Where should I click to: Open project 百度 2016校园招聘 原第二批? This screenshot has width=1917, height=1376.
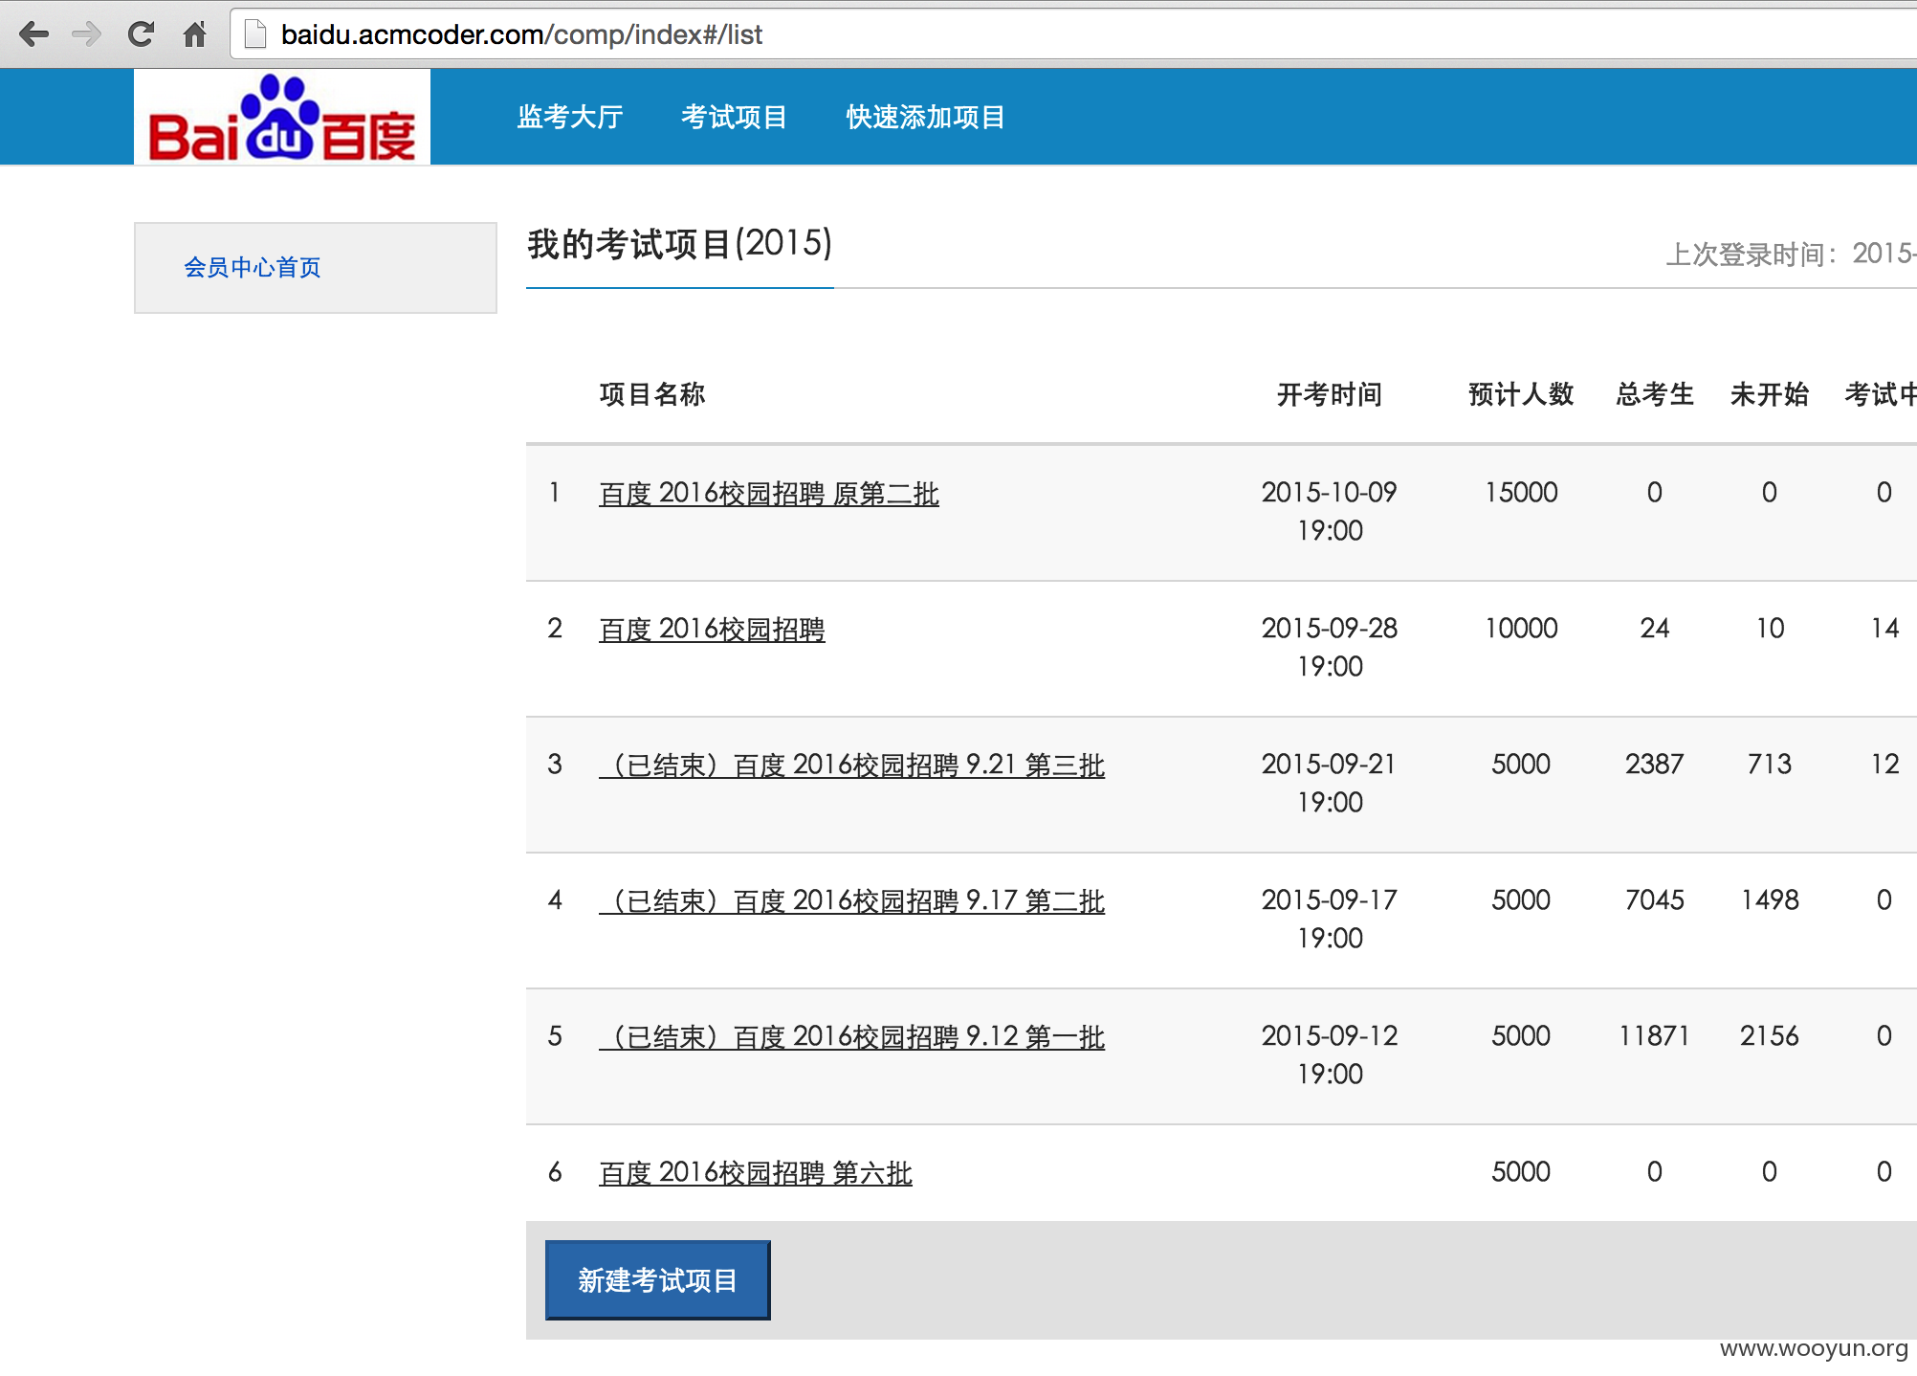point(769,494)
